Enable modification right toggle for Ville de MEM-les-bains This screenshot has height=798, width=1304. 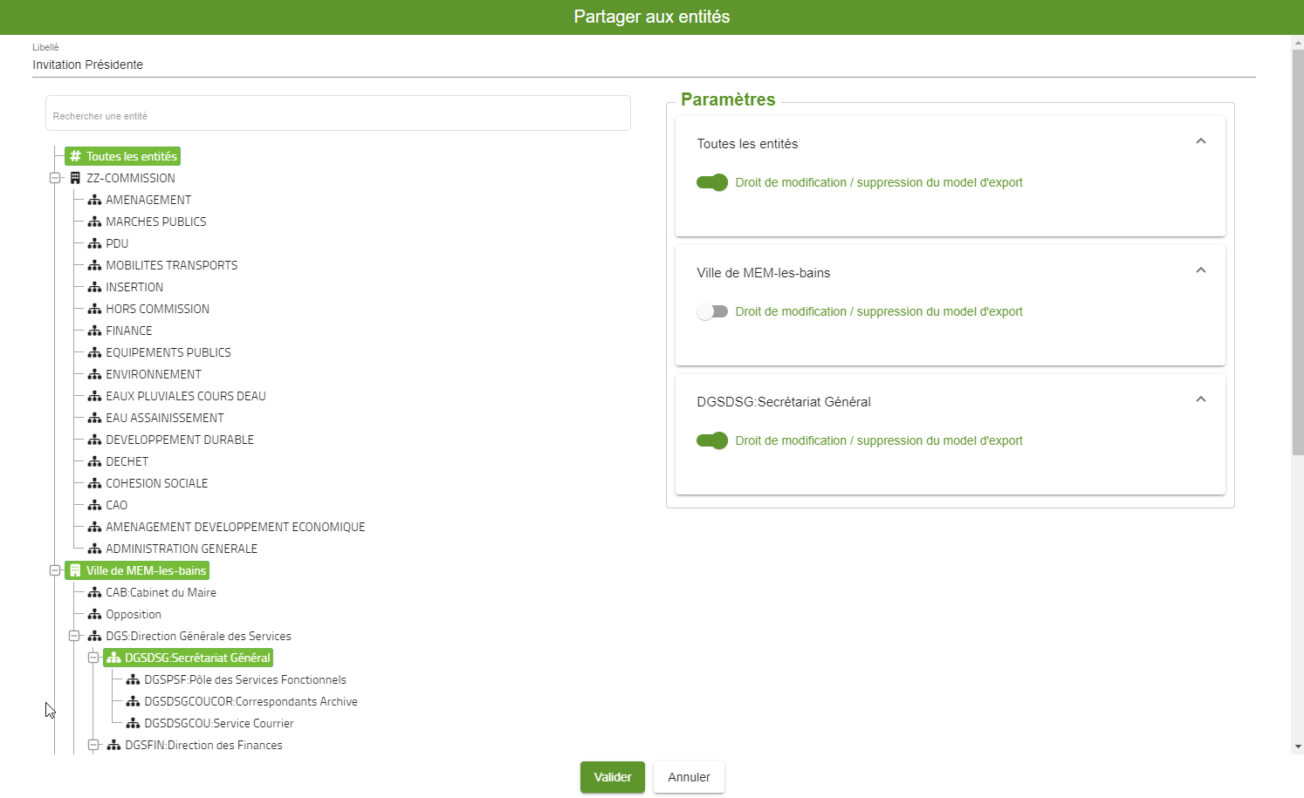point(712,311)
